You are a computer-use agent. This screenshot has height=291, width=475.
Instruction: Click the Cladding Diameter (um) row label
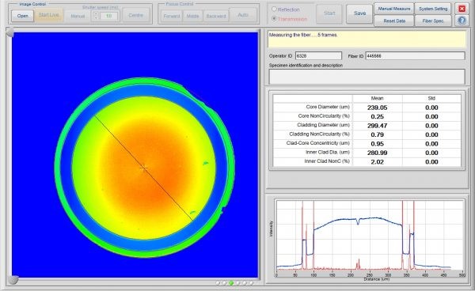click(323, 125)
